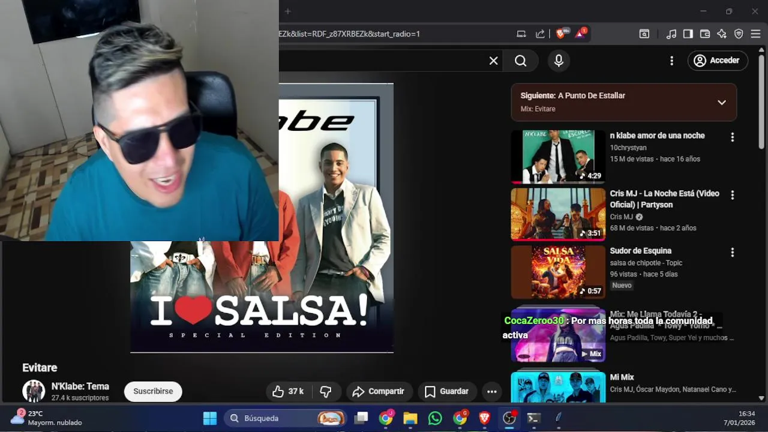Open options for Cris MJ La Noche Está
768x432 pixels.
pos(732,195)
